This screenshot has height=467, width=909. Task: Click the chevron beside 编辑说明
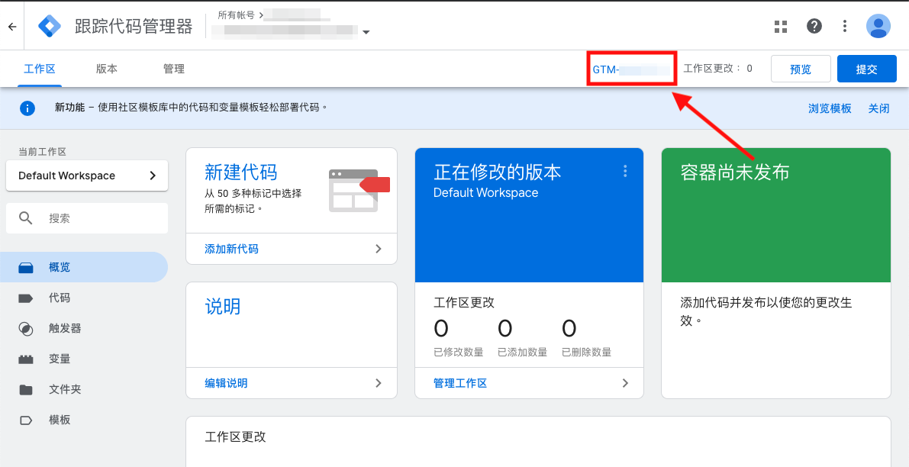point(379,383)
